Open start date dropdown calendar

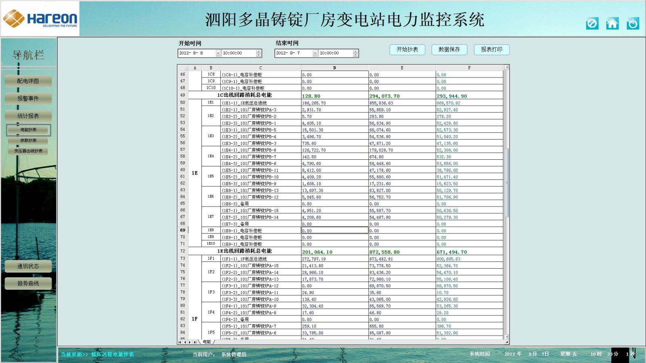click(218, 53)
